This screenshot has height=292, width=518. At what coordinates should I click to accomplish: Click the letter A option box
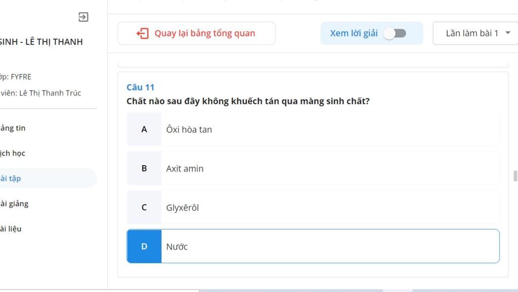click(x=144, y=129)
